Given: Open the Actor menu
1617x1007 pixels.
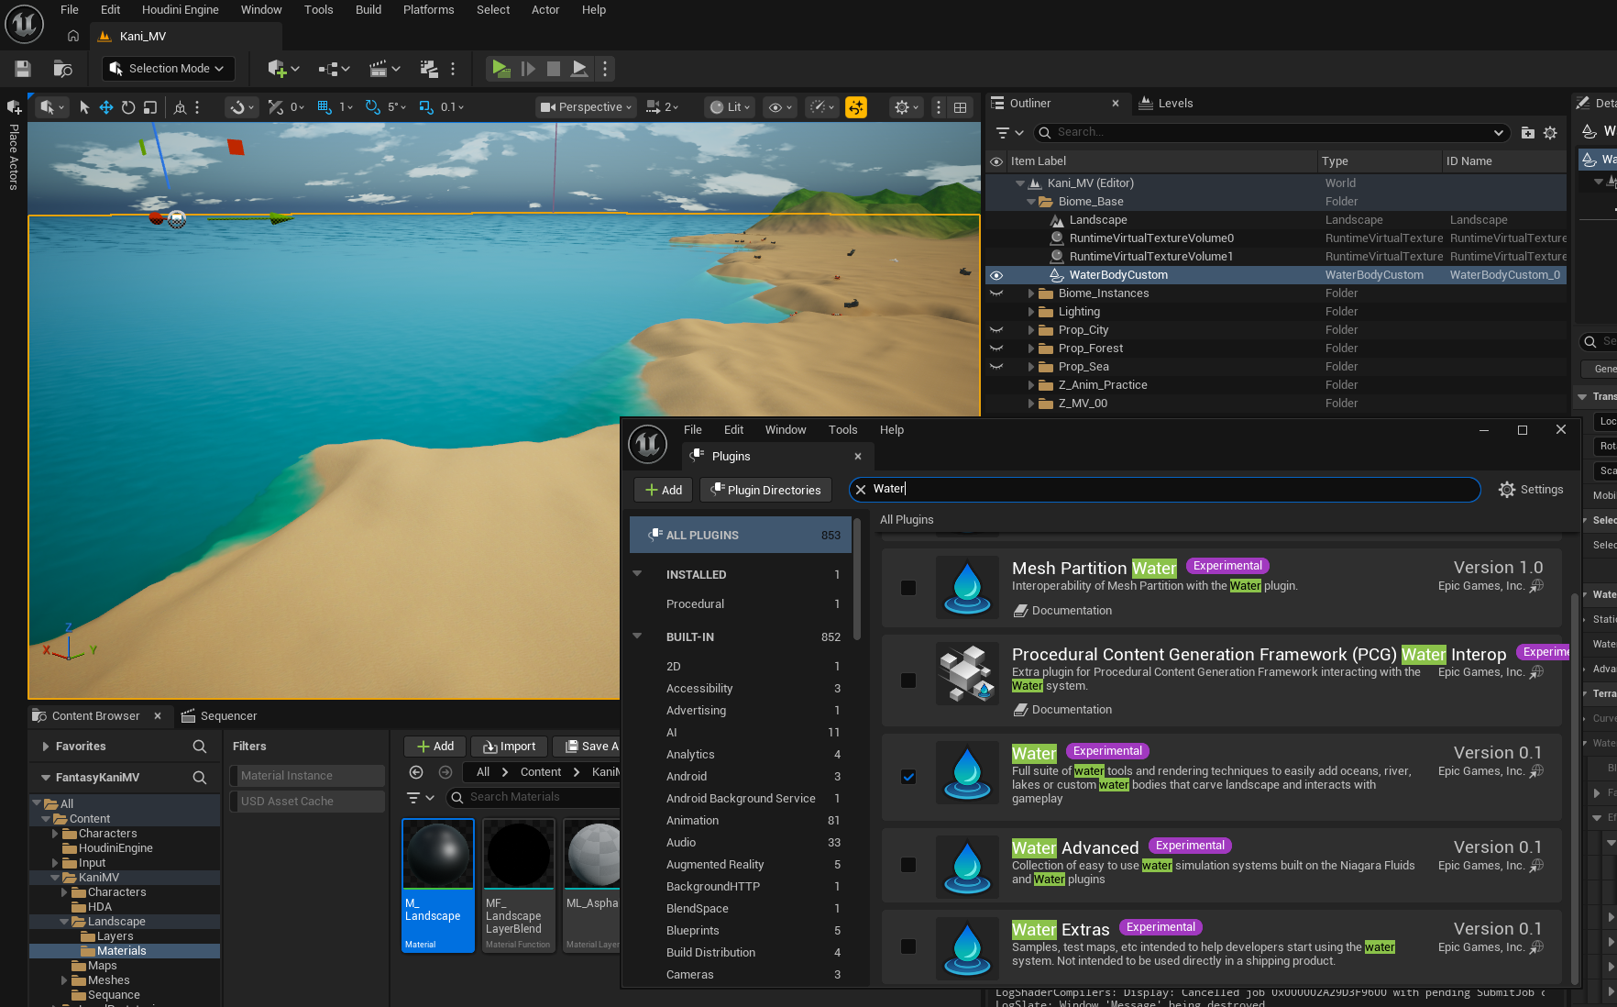Looking at the screenshot, I should 545,10.
